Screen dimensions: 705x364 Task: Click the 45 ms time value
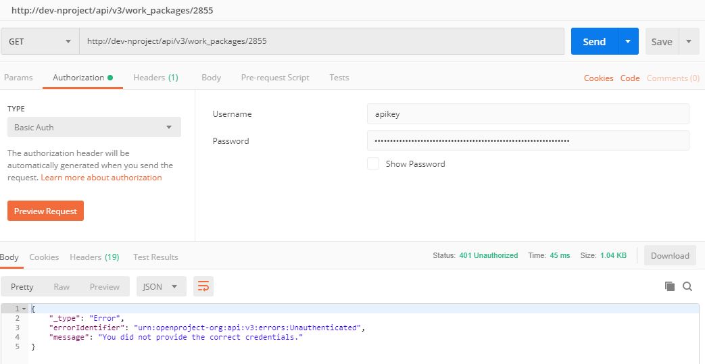click(560, 255)
